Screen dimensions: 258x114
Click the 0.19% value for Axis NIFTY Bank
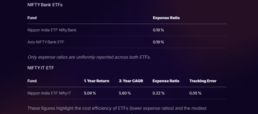coord(158,42)
